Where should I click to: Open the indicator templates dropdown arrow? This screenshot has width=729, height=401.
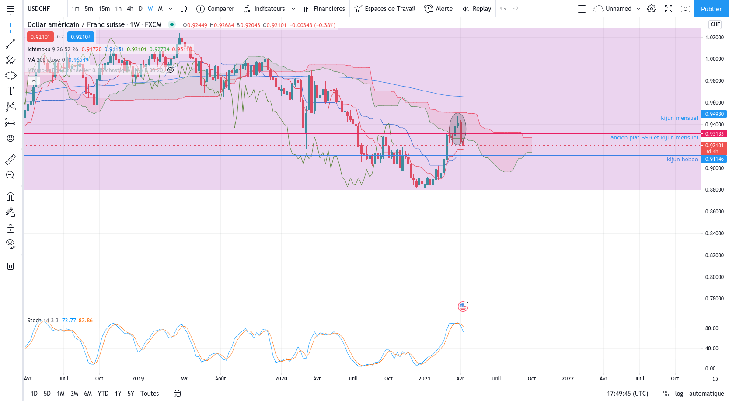click(x=293, y=9)
